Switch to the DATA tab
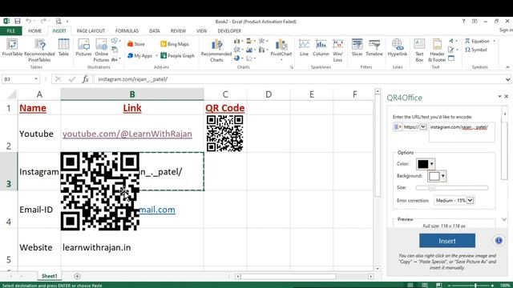 [155, 30]
